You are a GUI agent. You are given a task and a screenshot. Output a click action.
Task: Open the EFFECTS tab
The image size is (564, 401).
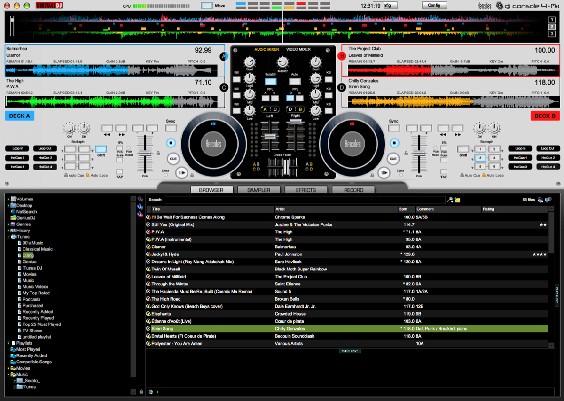coord(306,190)
